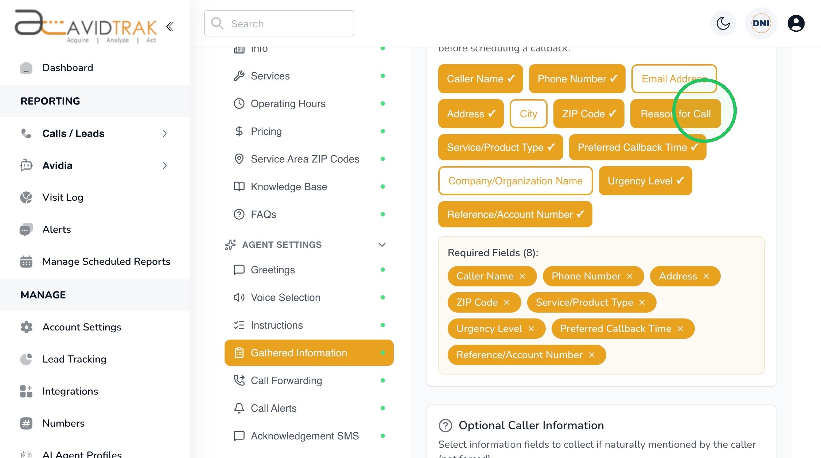This screenshot has height=458, width=821.
Task: Deselect the Caller Name checked chip
Action: (x=480, y=79)
